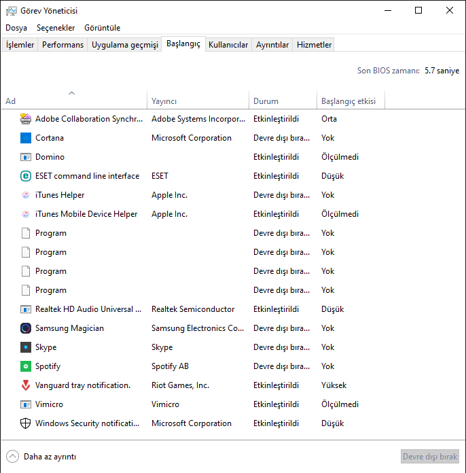Select the ESET command line interface icon
466x473 pixels.
click(x=26, y=176)
